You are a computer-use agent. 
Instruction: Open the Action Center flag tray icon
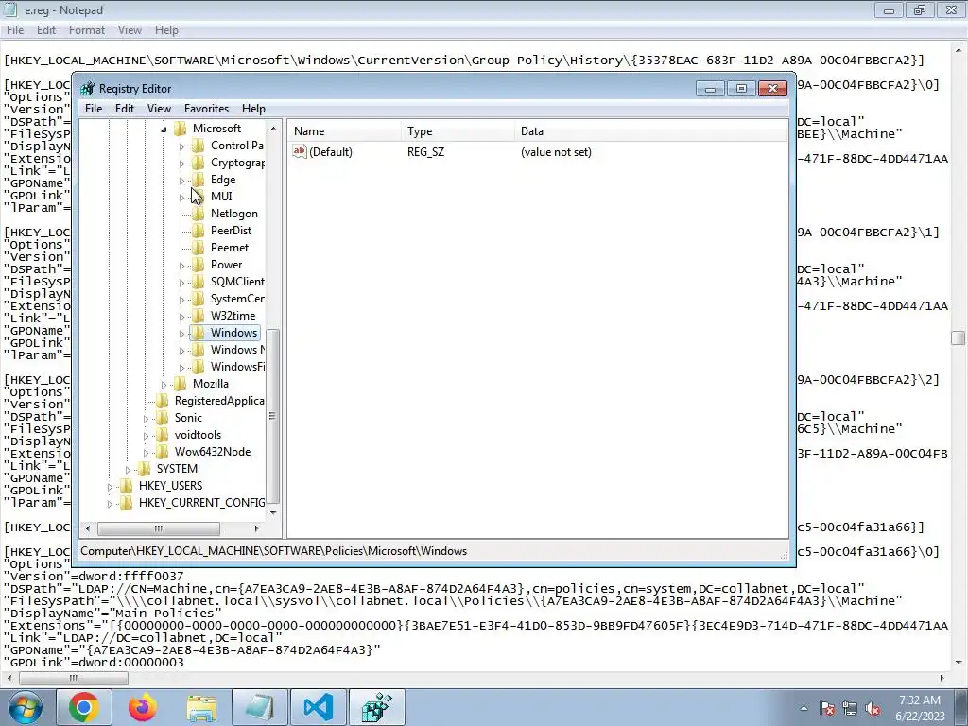click(826, 709)
